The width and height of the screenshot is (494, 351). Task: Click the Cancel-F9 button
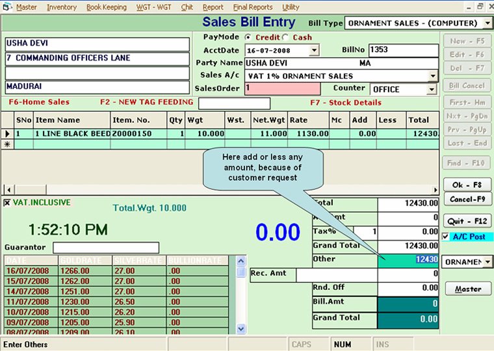467,199
